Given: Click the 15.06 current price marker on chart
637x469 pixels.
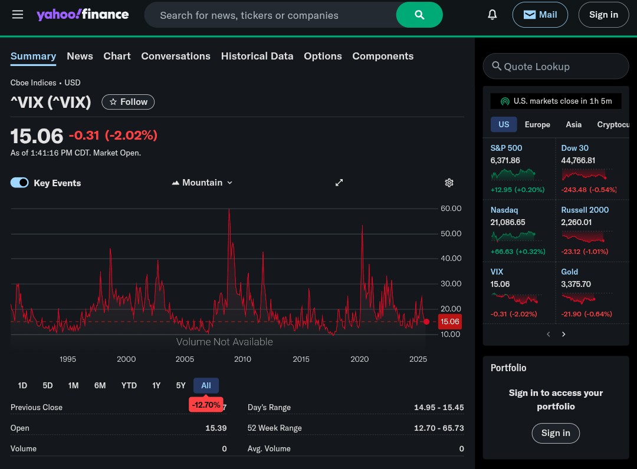Looking at the screenshot, I should tap(449, 322).
